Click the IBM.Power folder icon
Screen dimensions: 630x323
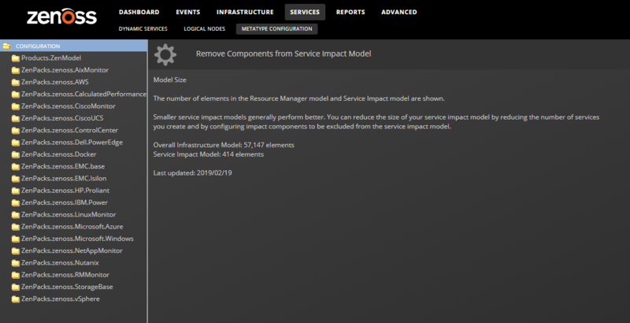click(16, 203)
